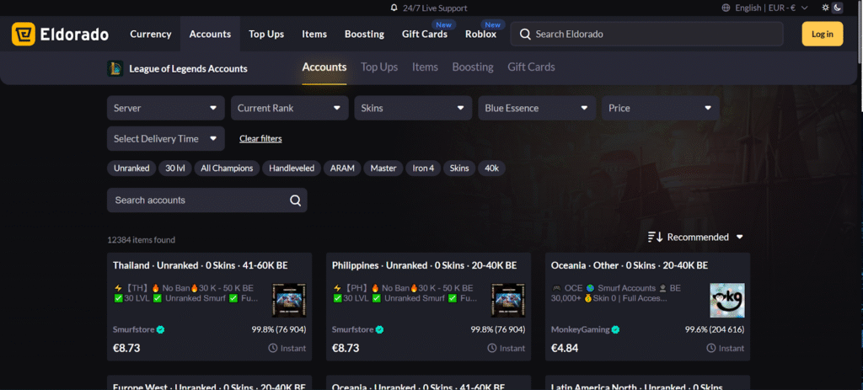Switch to the Top Ups sub-tab
863x390 pixels.
[379, 67]
